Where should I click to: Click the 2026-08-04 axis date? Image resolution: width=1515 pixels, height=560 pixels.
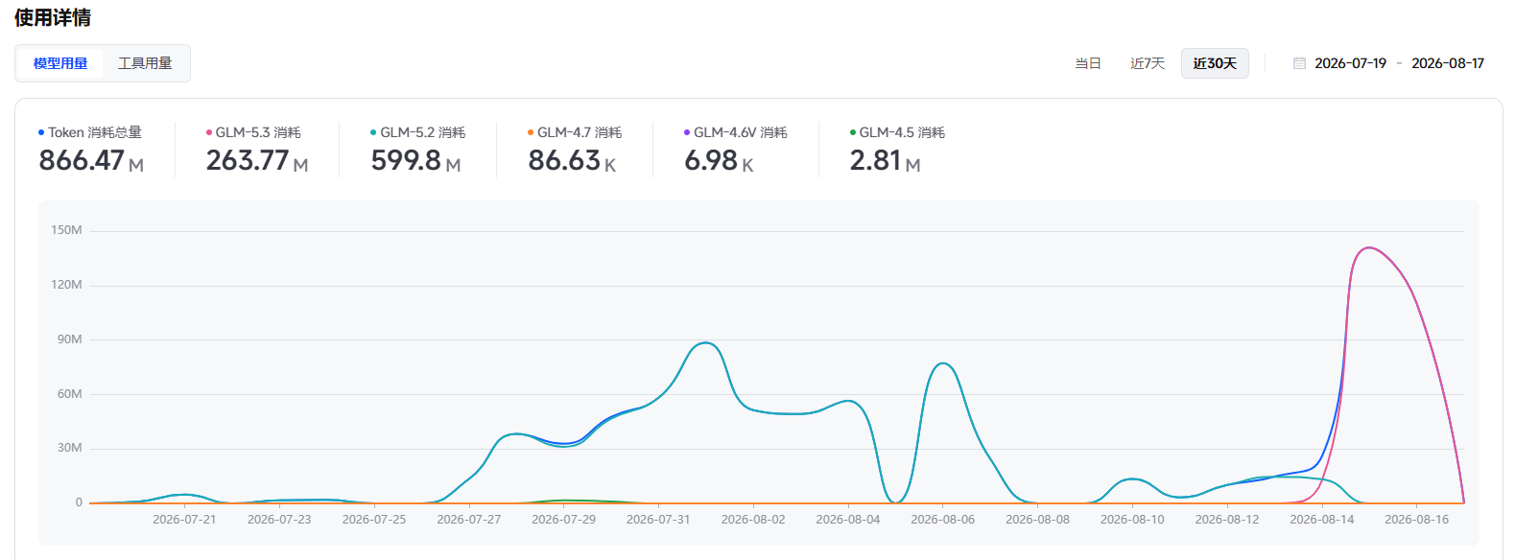pyautogui.click(x=848, y=520)
